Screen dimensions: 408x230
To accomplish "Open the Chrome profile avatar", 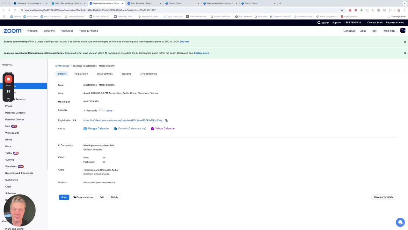I will [398, 10].
